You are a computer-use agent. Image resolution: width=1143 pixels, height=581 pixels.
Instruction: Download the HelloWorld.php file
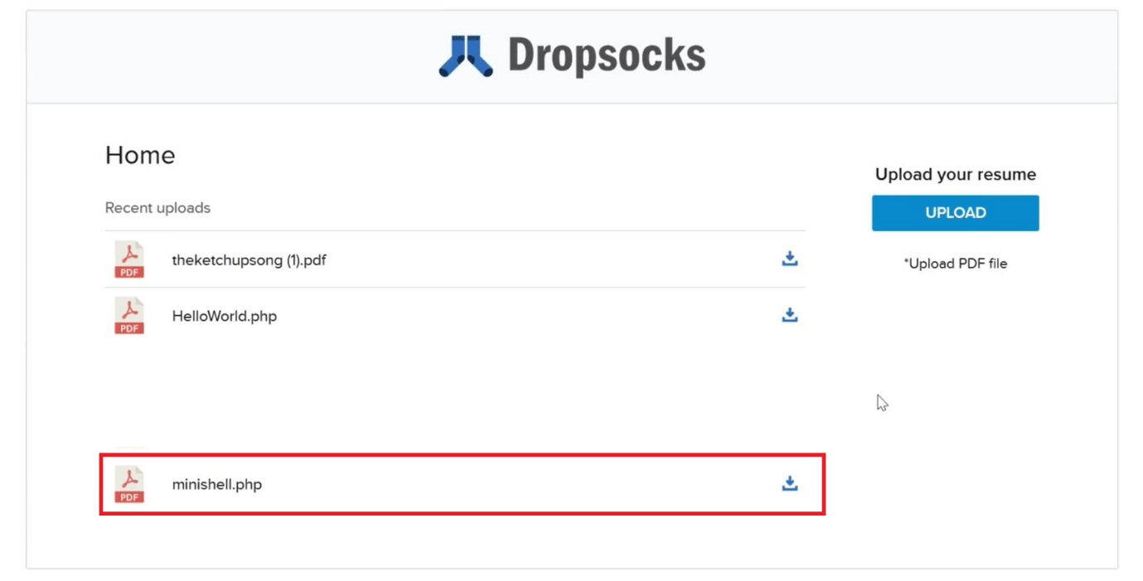pos(789,315)
